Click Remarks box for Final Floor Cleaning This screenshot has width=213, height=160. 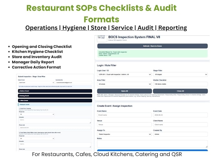coord(55,121)
